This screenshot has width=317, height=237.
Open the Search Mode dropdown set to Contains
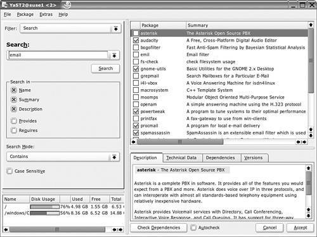tap(63, 157)
